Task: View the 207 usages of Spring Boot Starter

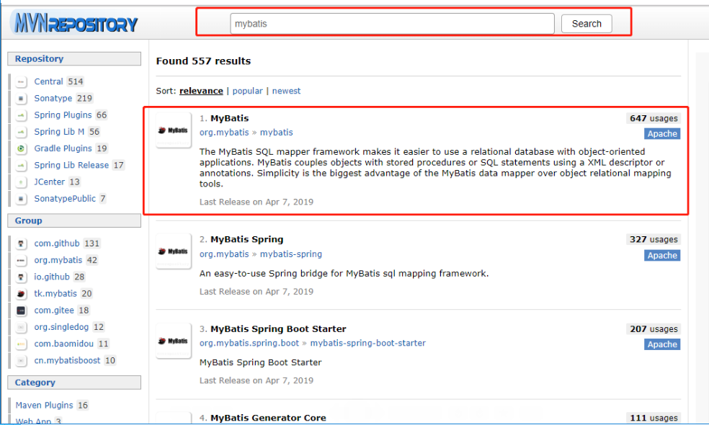Action: click(654, 329)
